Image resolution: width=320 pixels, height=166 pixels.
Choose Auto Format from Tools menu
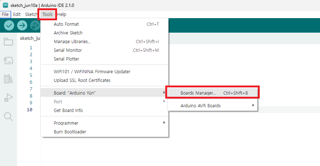pos(105,24)
